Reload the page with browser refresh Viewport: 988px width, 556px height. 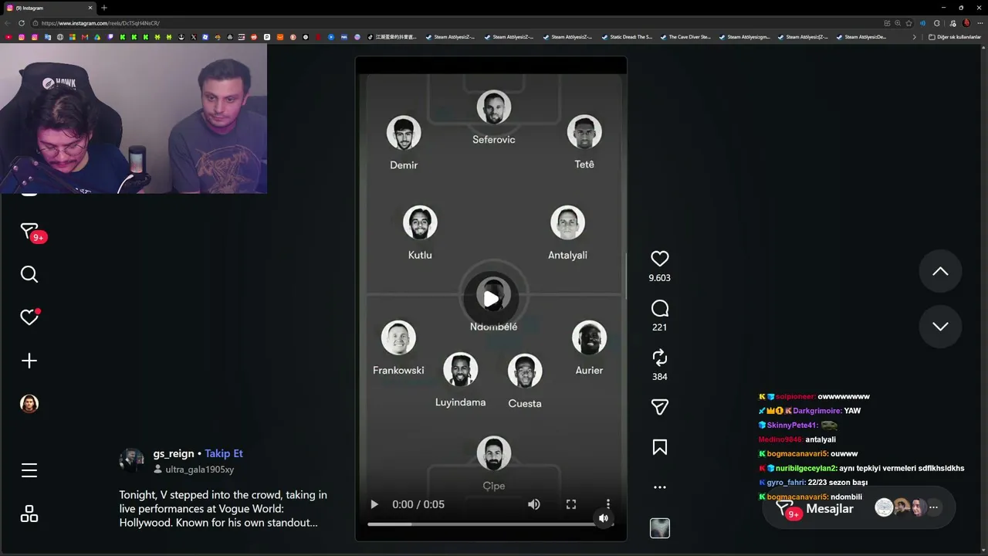tap(21, 23)
